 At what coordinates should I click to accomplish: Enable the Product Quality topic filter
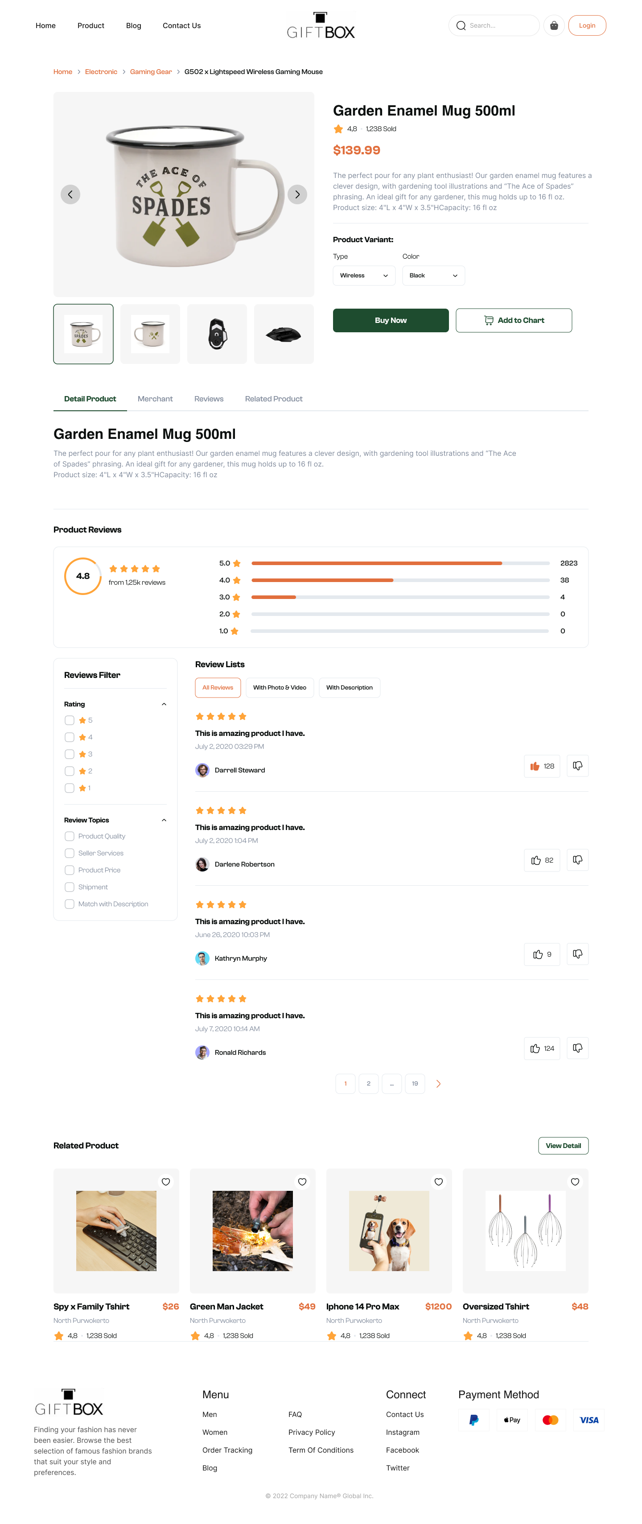70,837
